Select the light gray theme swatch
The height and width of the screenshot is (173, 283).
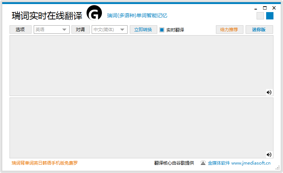point(260,16)
